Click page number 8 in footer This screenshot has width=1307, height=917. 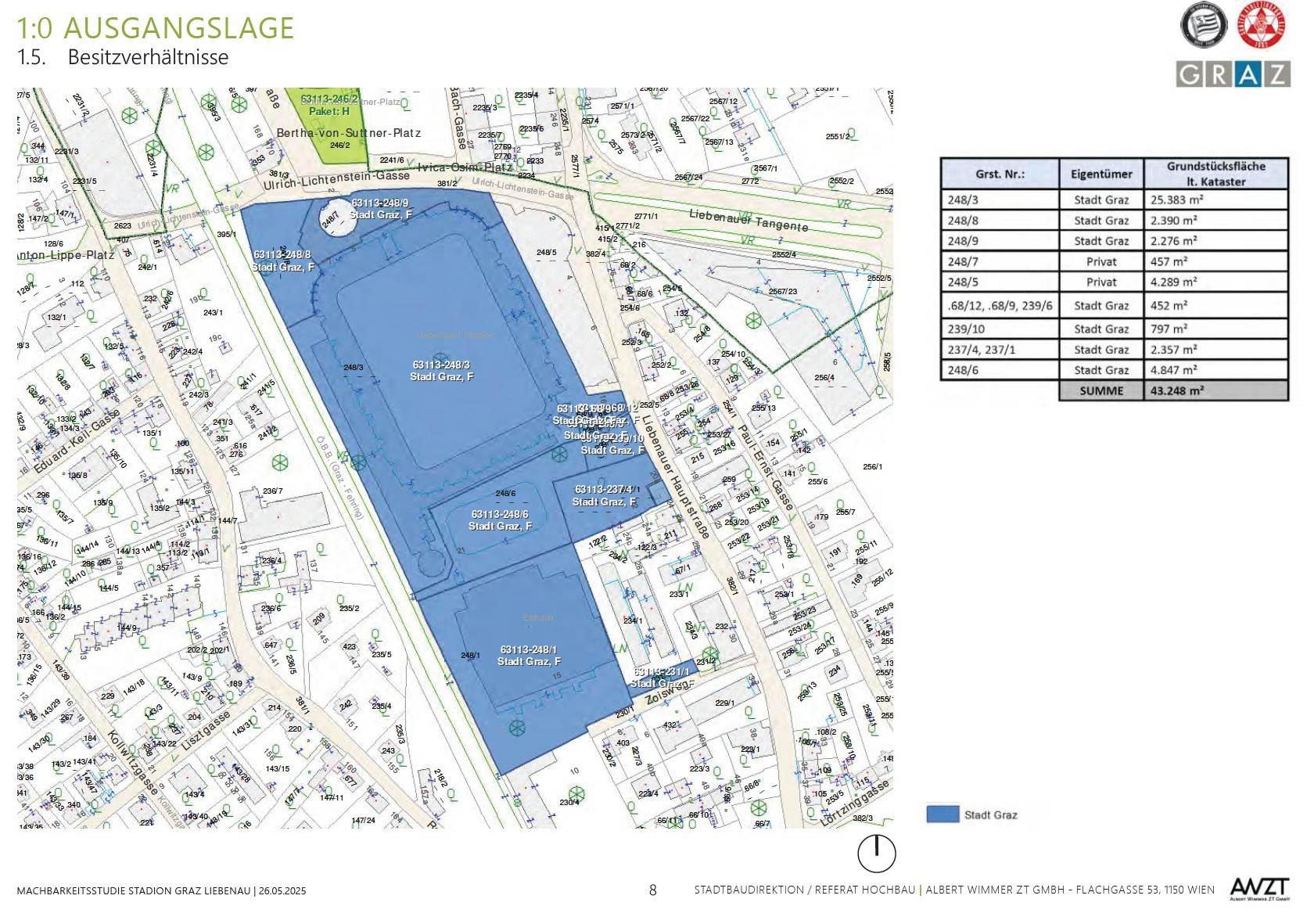(x=653, y=890)
